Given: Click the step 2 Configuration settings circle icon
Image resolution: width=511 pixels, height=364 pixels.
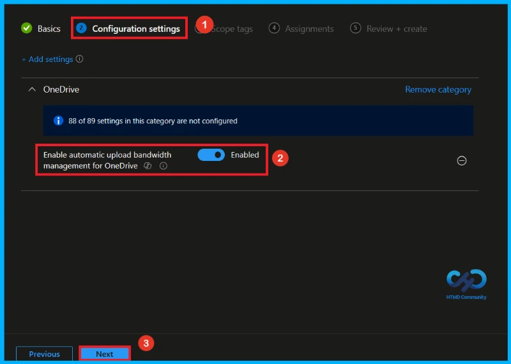Looking at the screenshot, I should pos(81,28).
